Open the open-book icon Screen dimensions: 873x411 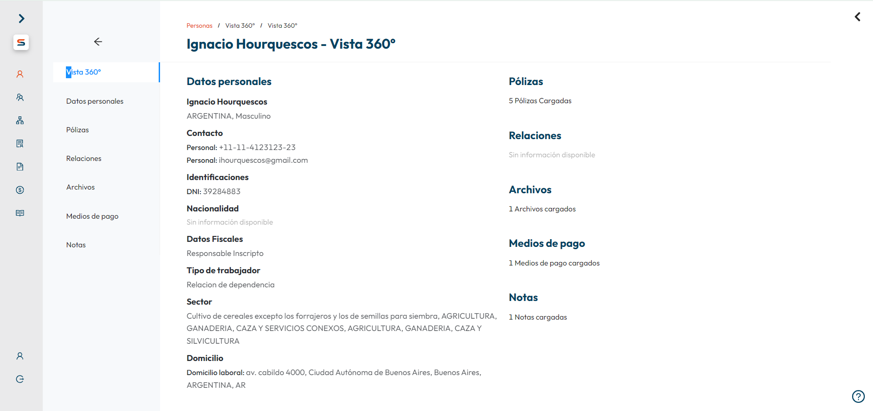click(x=20, y=213)
